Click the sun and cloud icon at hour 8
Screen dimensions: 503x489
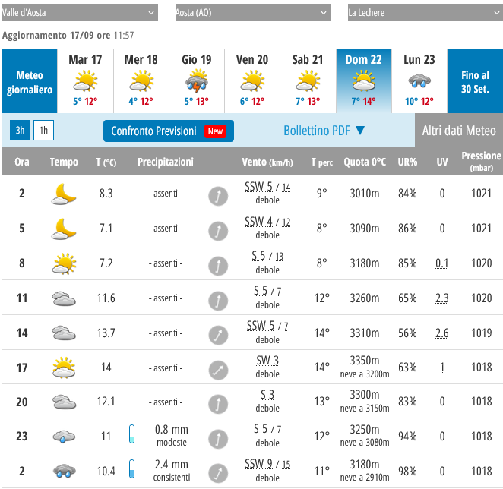64,263
